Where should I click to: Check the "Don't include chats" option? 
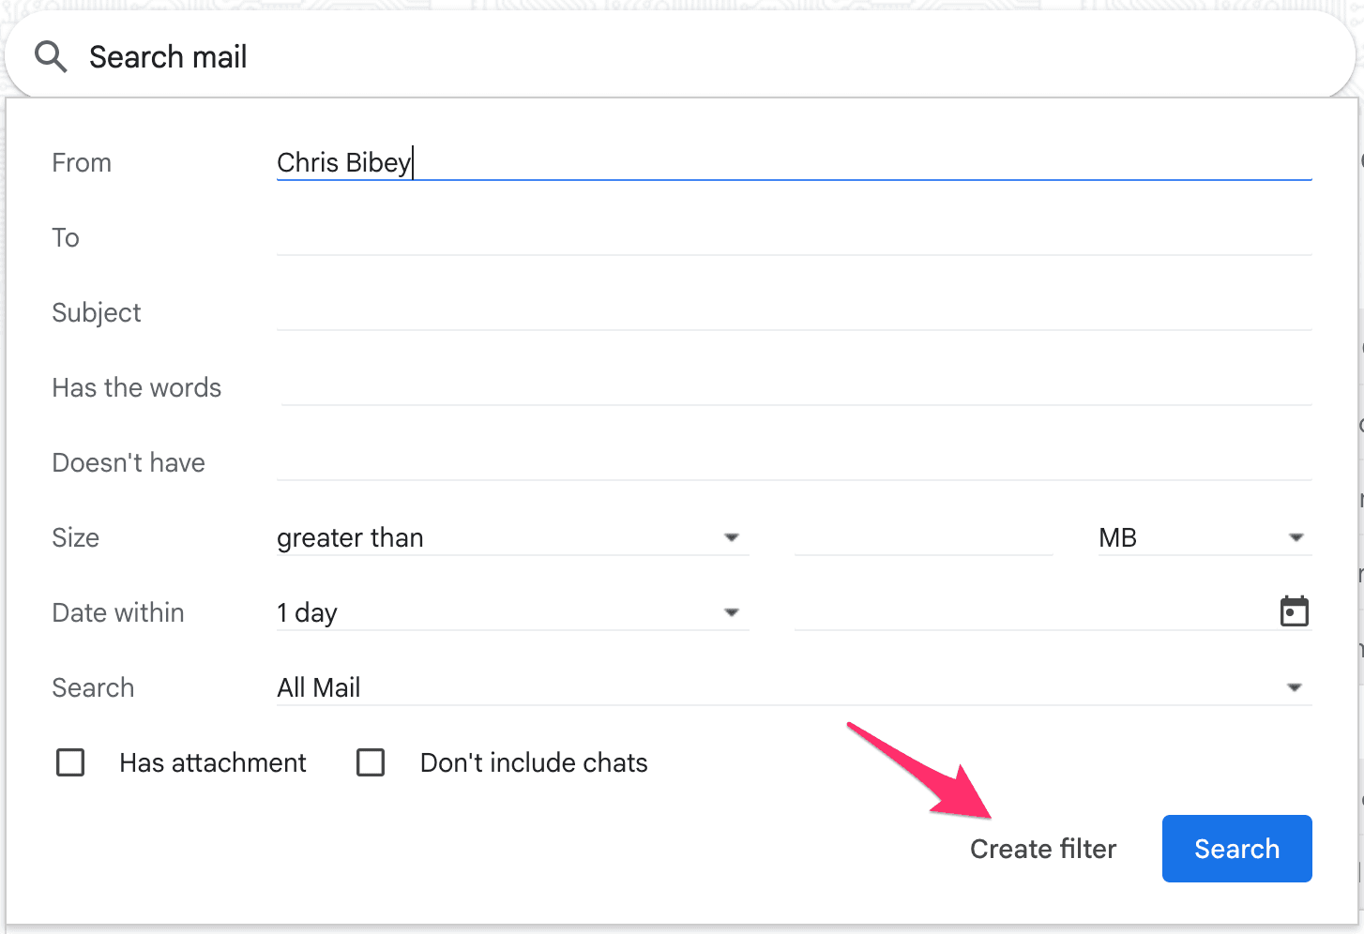pyautogui.click(x=371, y=762)
